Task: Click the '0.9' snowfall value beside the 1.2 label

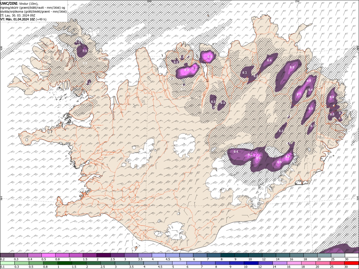Action: coord(187,69)
